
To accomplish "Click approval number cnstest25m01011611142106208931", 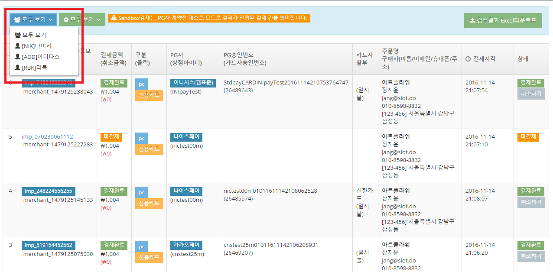I will click(271, 245).
